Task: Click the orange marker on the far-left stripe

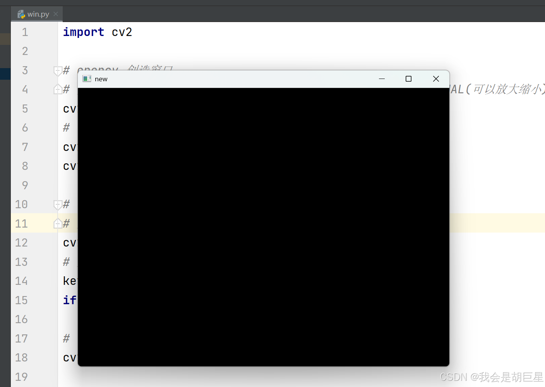Action: (5, 39)
